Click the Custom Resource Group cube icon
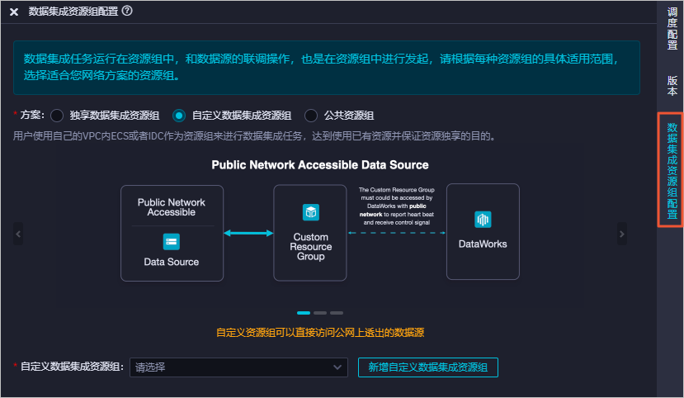 click(x=311, y=212)
